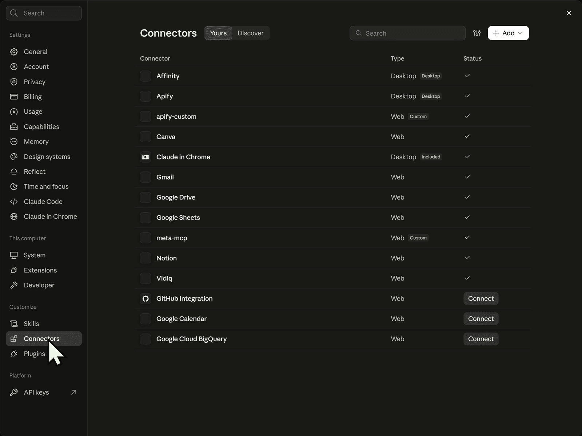Image resolution: width=582 pixels, height=436 pixels.
Task: Click the API keys external link arrow
Action: point(74,392)
